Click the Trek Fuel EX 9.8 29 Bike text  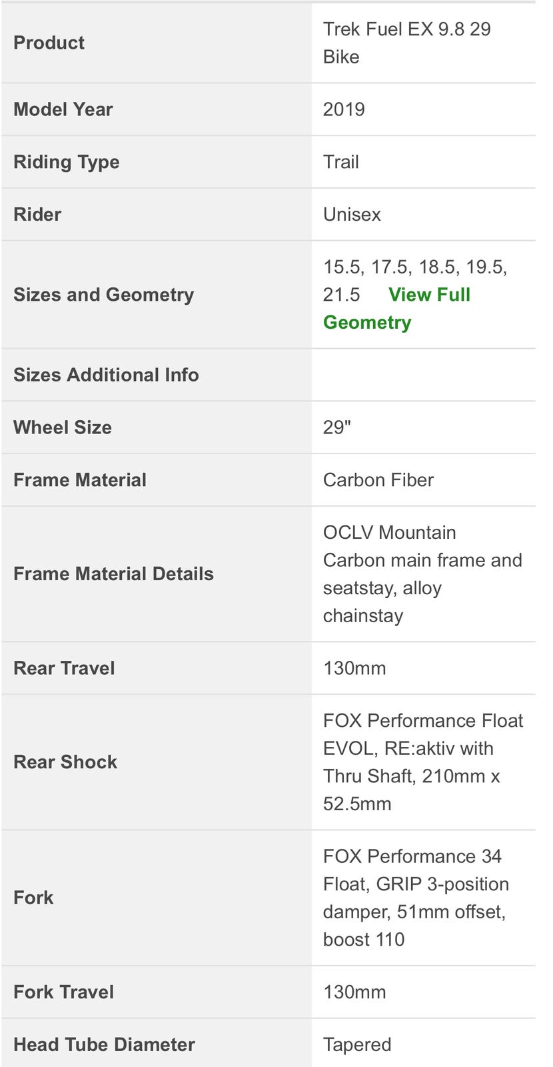[x=406, y=43]
